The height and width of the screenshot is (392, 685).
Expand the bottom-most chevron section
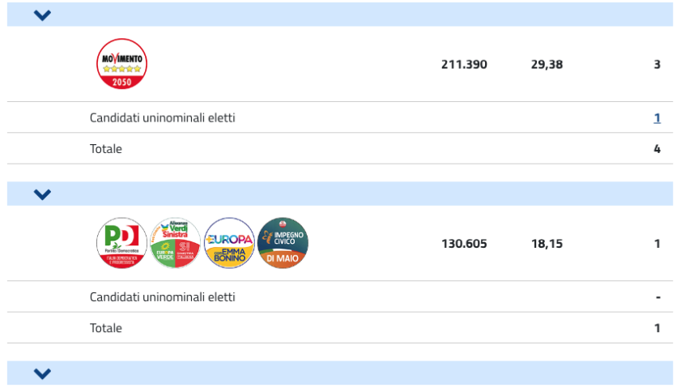43,373
